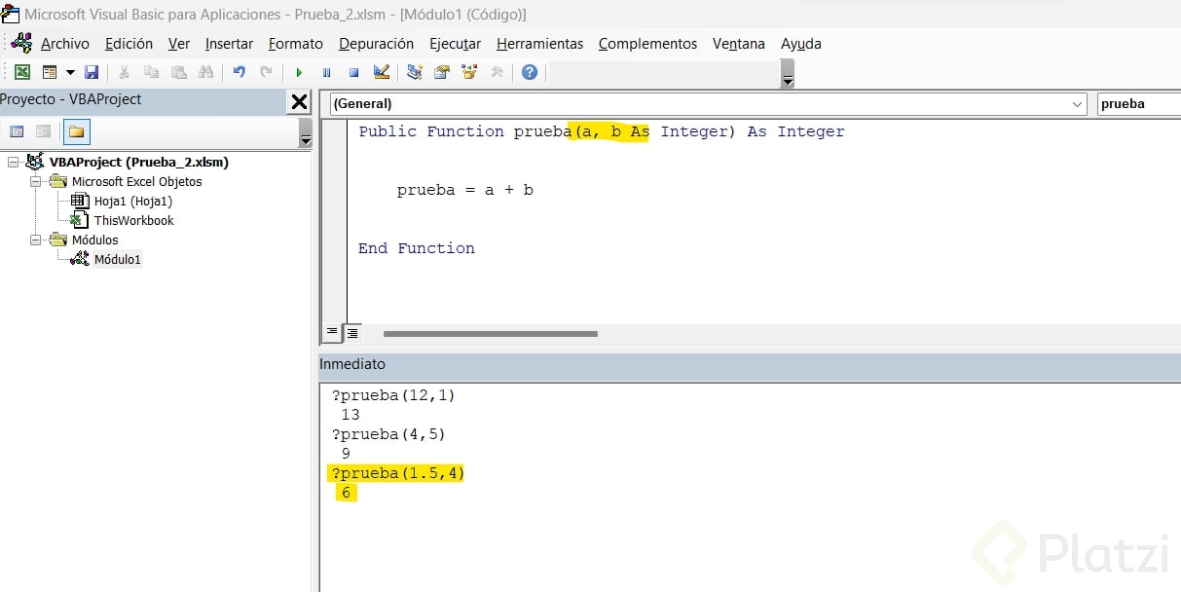
Task: Collapse the Microsoft Excel Objetos folder
Action: point(36,182)
